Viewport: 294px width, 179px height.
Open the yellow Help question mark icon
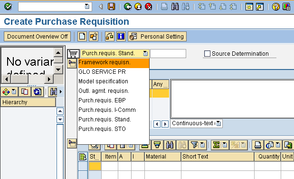coord(276,7)
